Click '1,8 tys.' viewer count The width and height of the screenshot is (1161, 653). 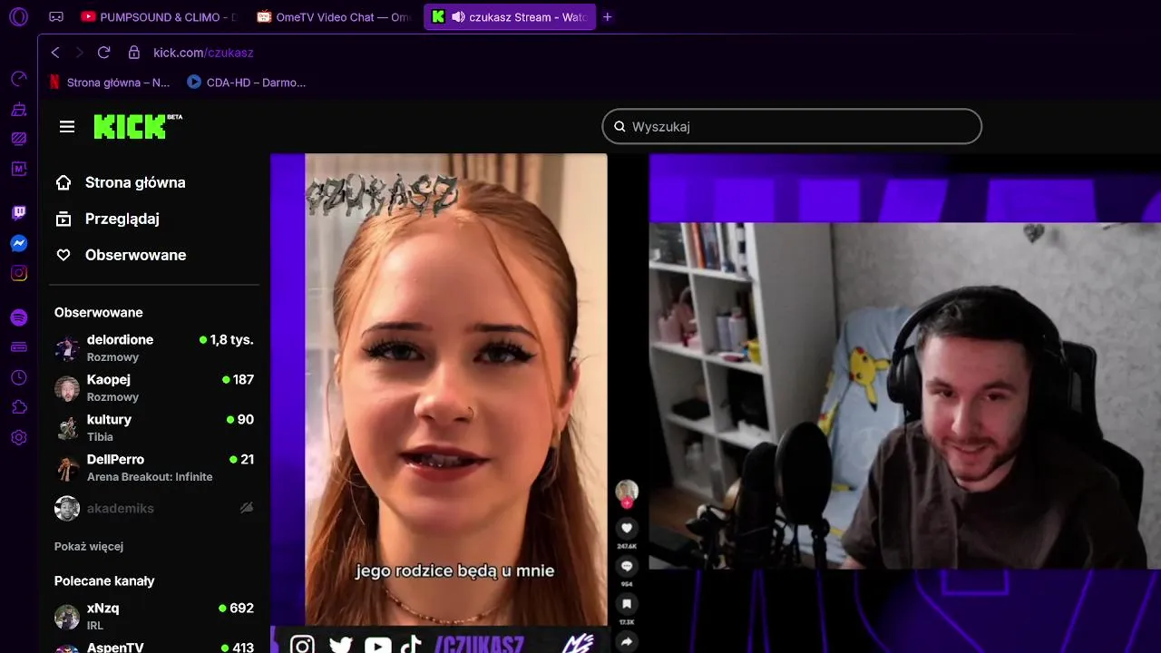231,339
